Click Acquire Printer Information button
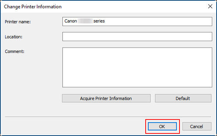Image resolution: width=217 pixels, height=136 pixels. pos(106,98)
